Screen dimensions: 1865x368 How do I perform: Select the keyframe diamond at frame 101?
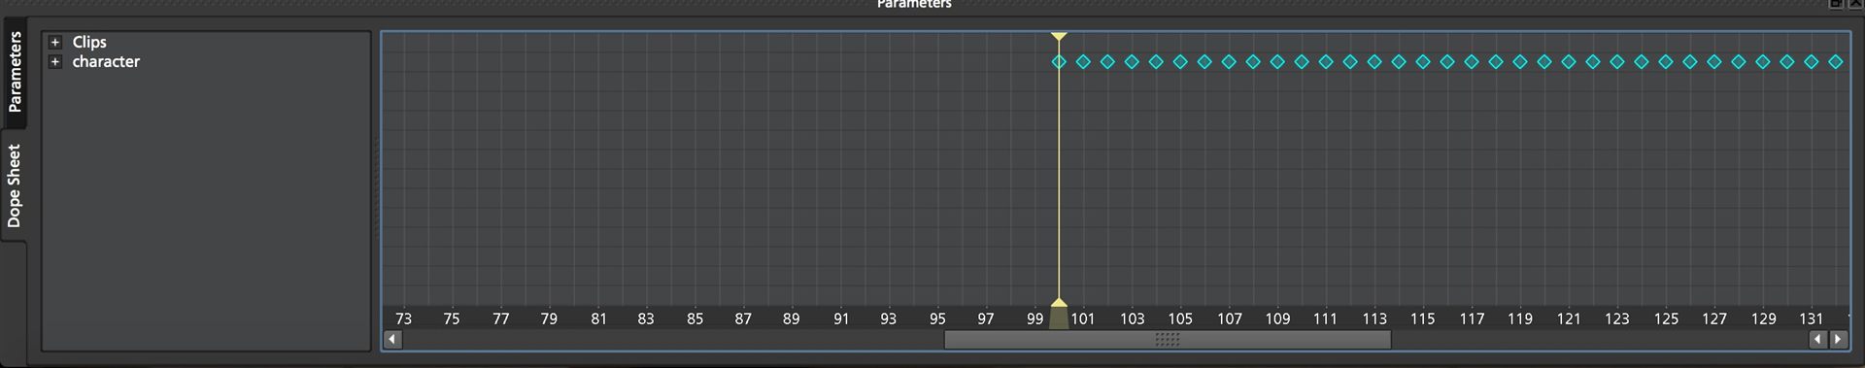coord(1083,61)
